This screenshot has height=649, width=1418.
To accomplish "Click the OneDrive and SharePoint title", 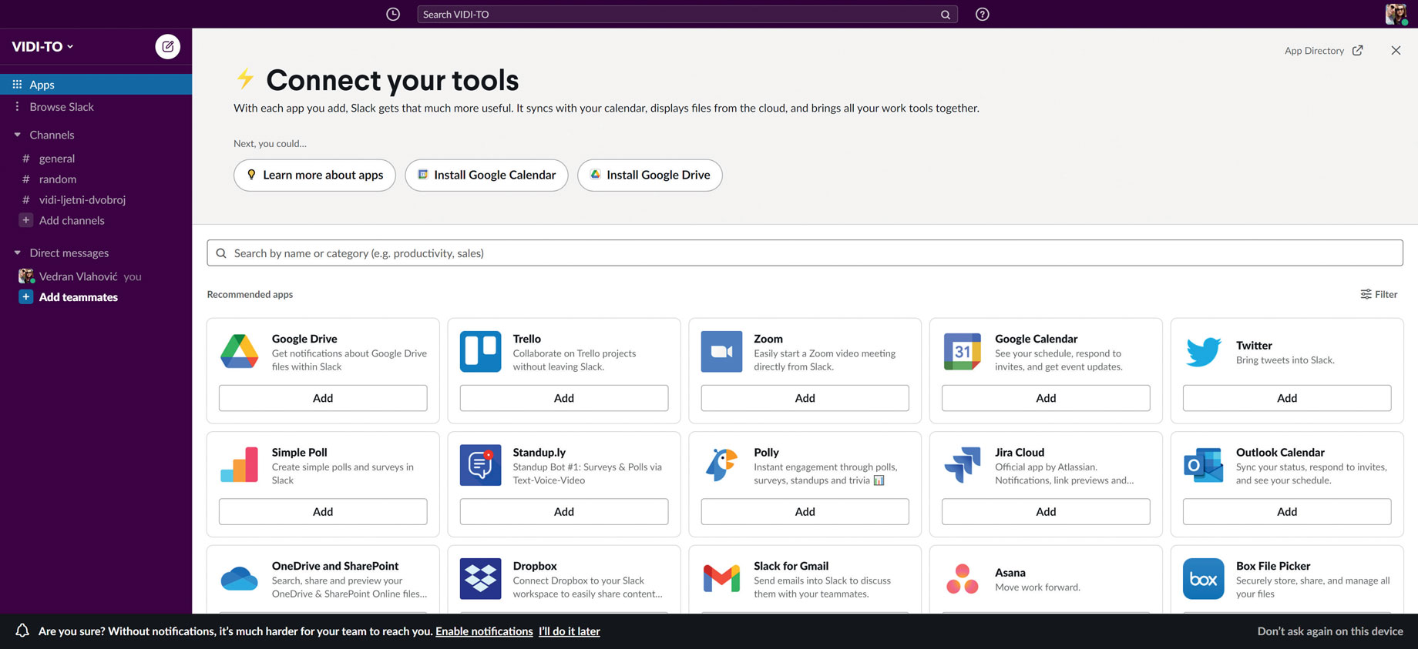I will click(335, 566).
